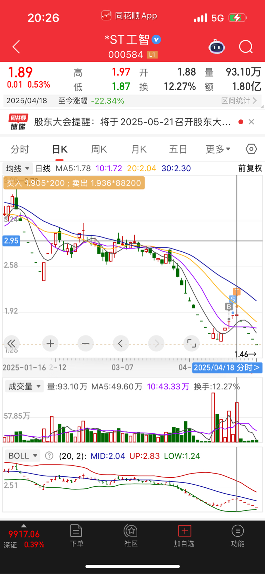
Task: Tap the 1.46 low price label
Action: click(245, 354)
